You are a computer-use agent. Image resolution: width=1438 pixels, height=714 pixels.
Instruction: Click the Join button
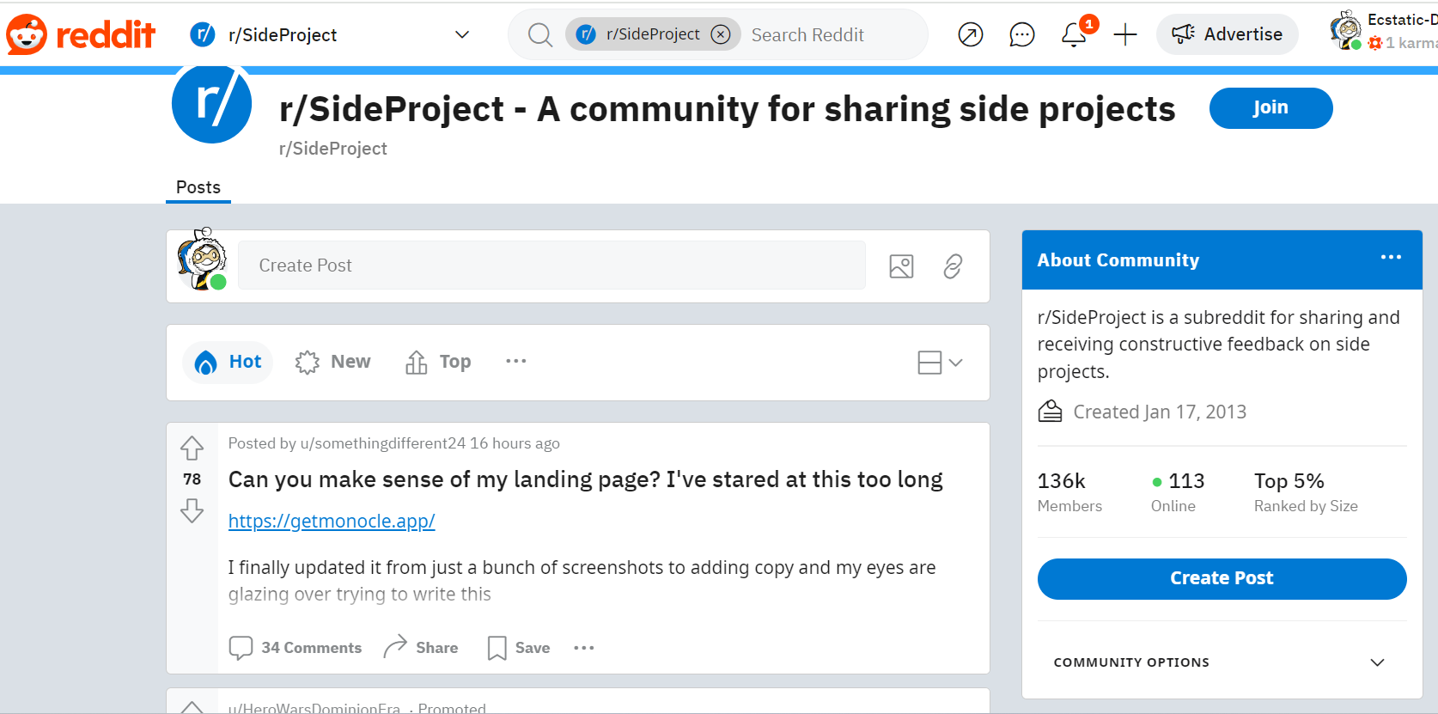click(1270, 107)
